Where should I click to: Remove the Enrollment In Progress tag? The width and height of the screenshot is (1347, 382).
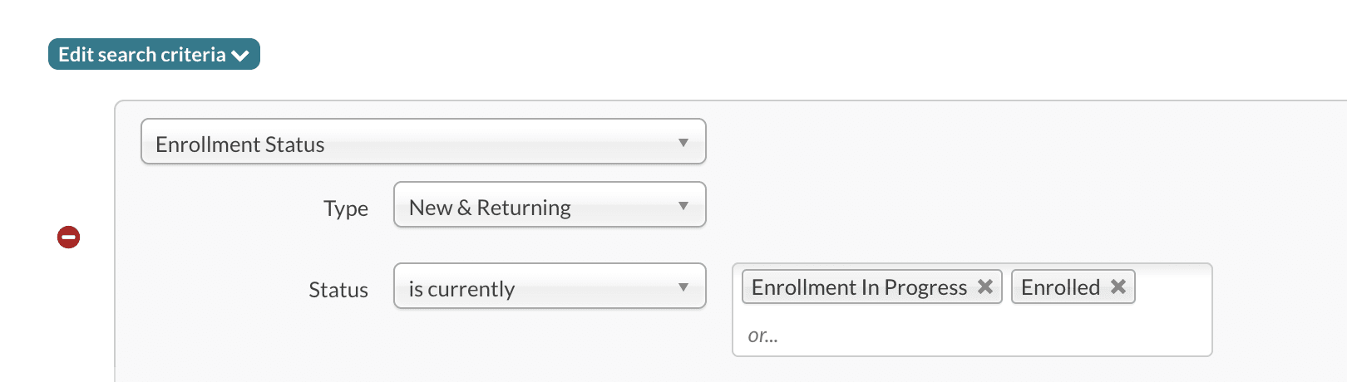click(985, 286)
